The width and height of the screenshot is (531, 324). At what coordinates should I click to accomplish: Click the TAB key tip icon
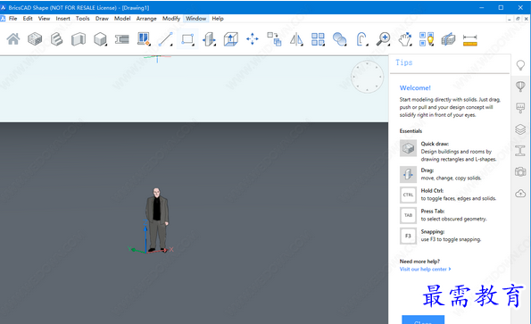[x=408, y=215]
